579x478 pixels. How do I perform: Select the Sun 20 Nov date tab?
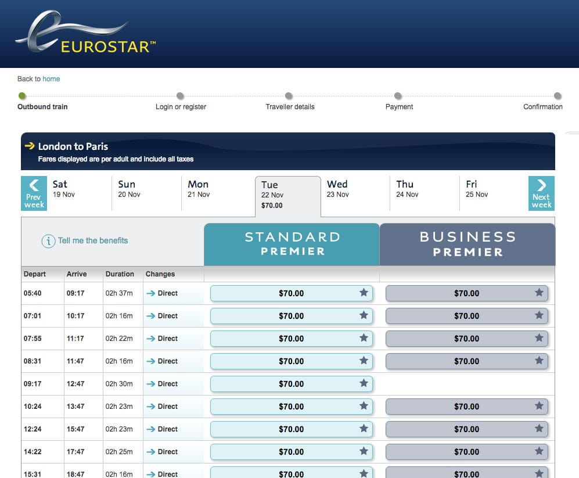click(x=146, y=193)
